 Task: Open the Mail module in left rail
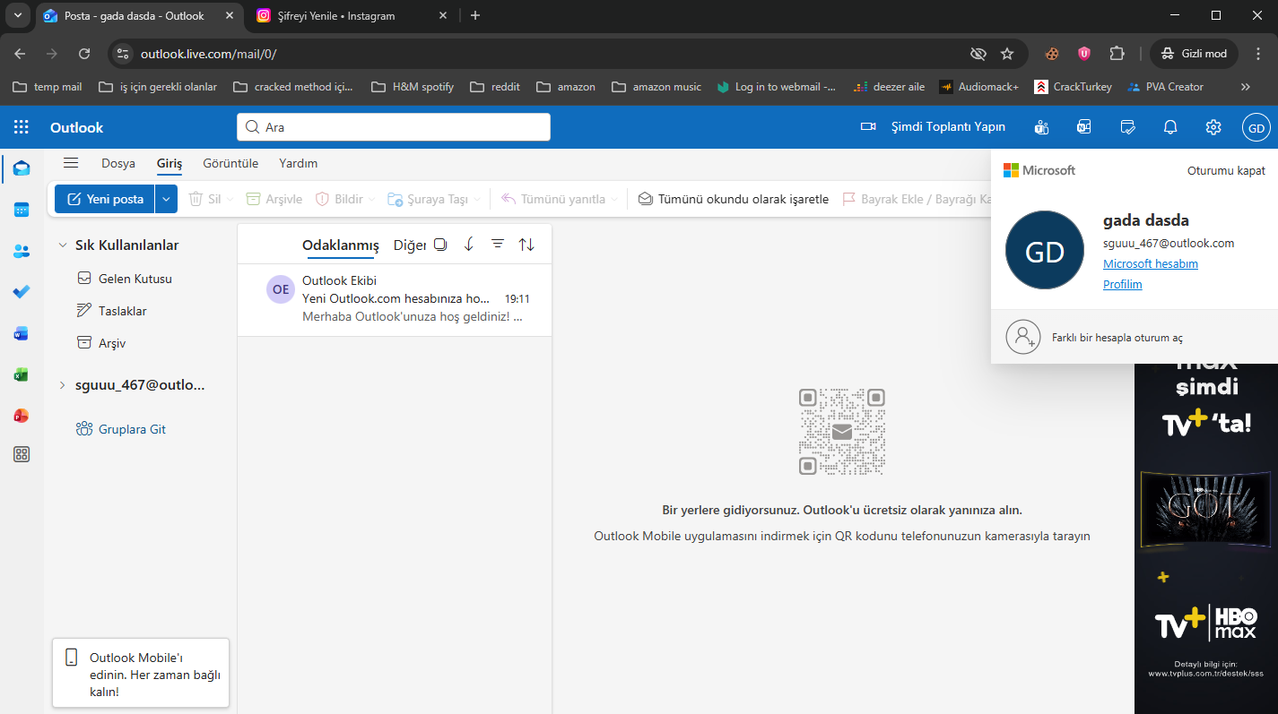pyautogui.click(x=22, y=168)
